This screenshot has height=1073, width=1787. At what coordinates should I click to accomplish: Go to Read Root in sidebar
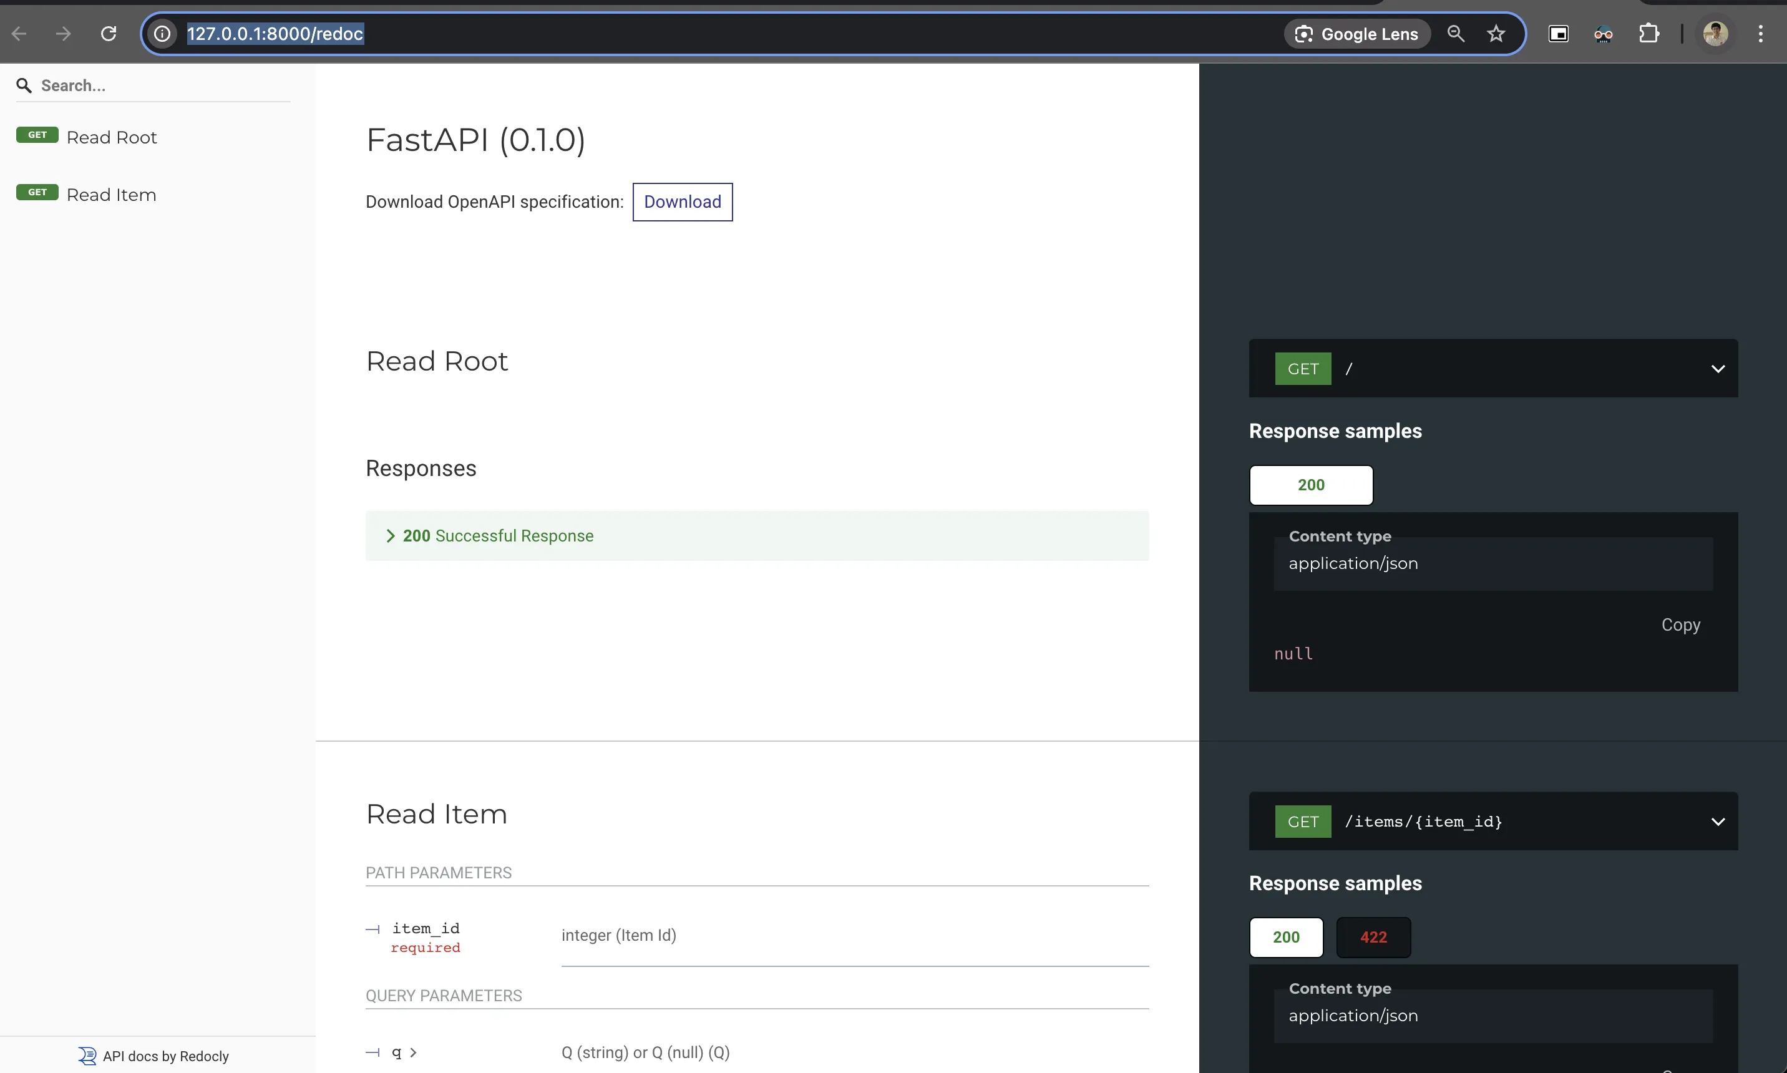pos(111,137)
